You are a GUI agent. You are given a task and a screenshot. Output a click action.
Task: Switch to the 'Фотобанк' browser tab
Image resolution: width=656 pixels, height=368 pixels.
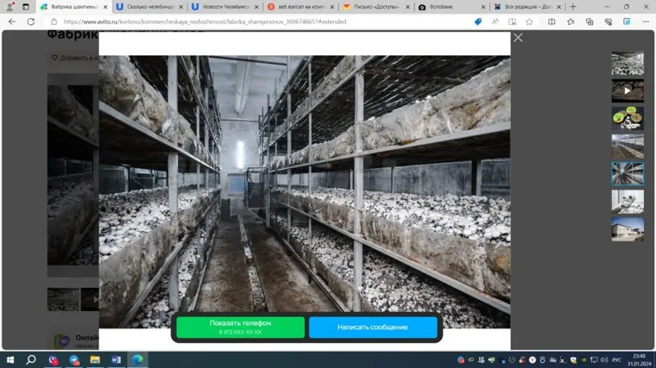click(x=446, y=7)
